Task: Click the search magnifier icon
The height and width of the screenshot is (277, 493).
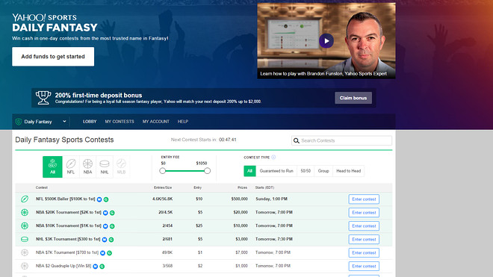Action: [x=297, y=140]
